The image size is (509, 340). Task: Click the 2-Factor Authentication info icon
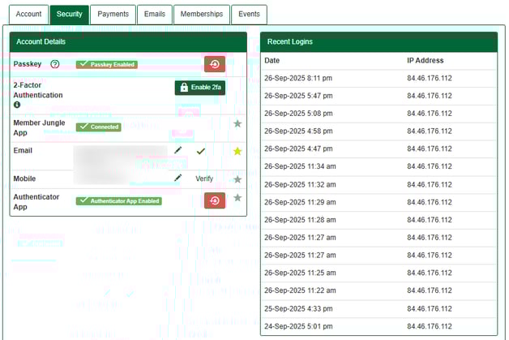(x=18, y=105)
